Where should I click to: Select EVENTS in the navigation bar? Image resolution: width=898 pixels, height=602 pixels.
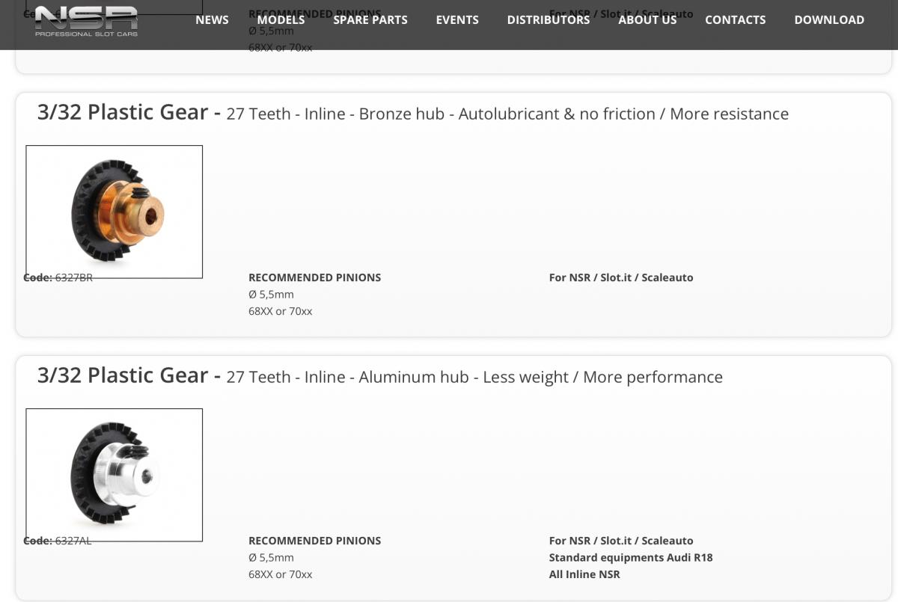pos(457,20)
